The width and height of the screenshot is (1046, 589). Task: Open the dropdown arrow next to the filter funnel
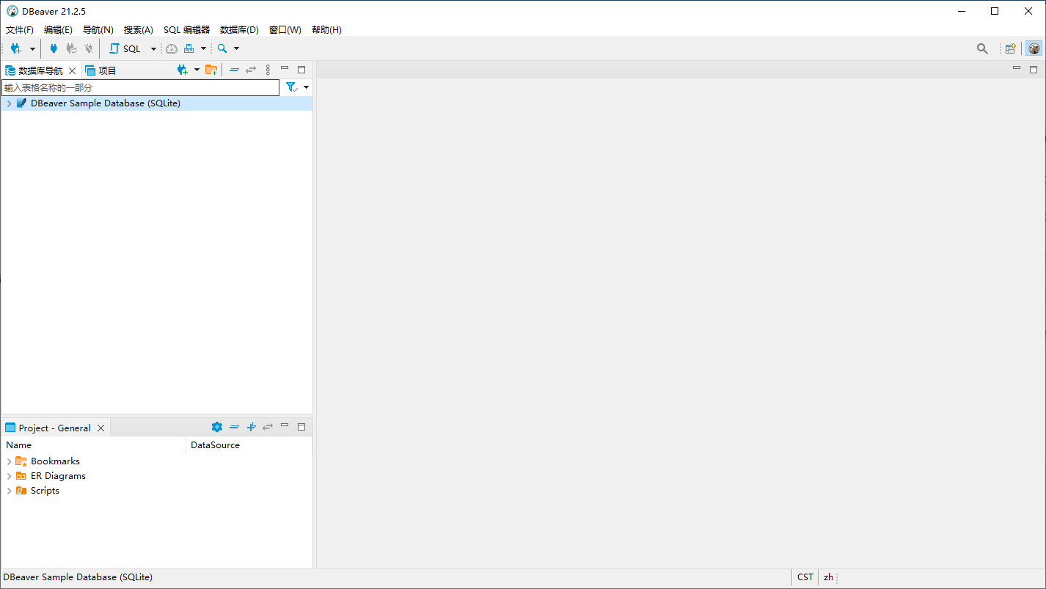point(306,87)
